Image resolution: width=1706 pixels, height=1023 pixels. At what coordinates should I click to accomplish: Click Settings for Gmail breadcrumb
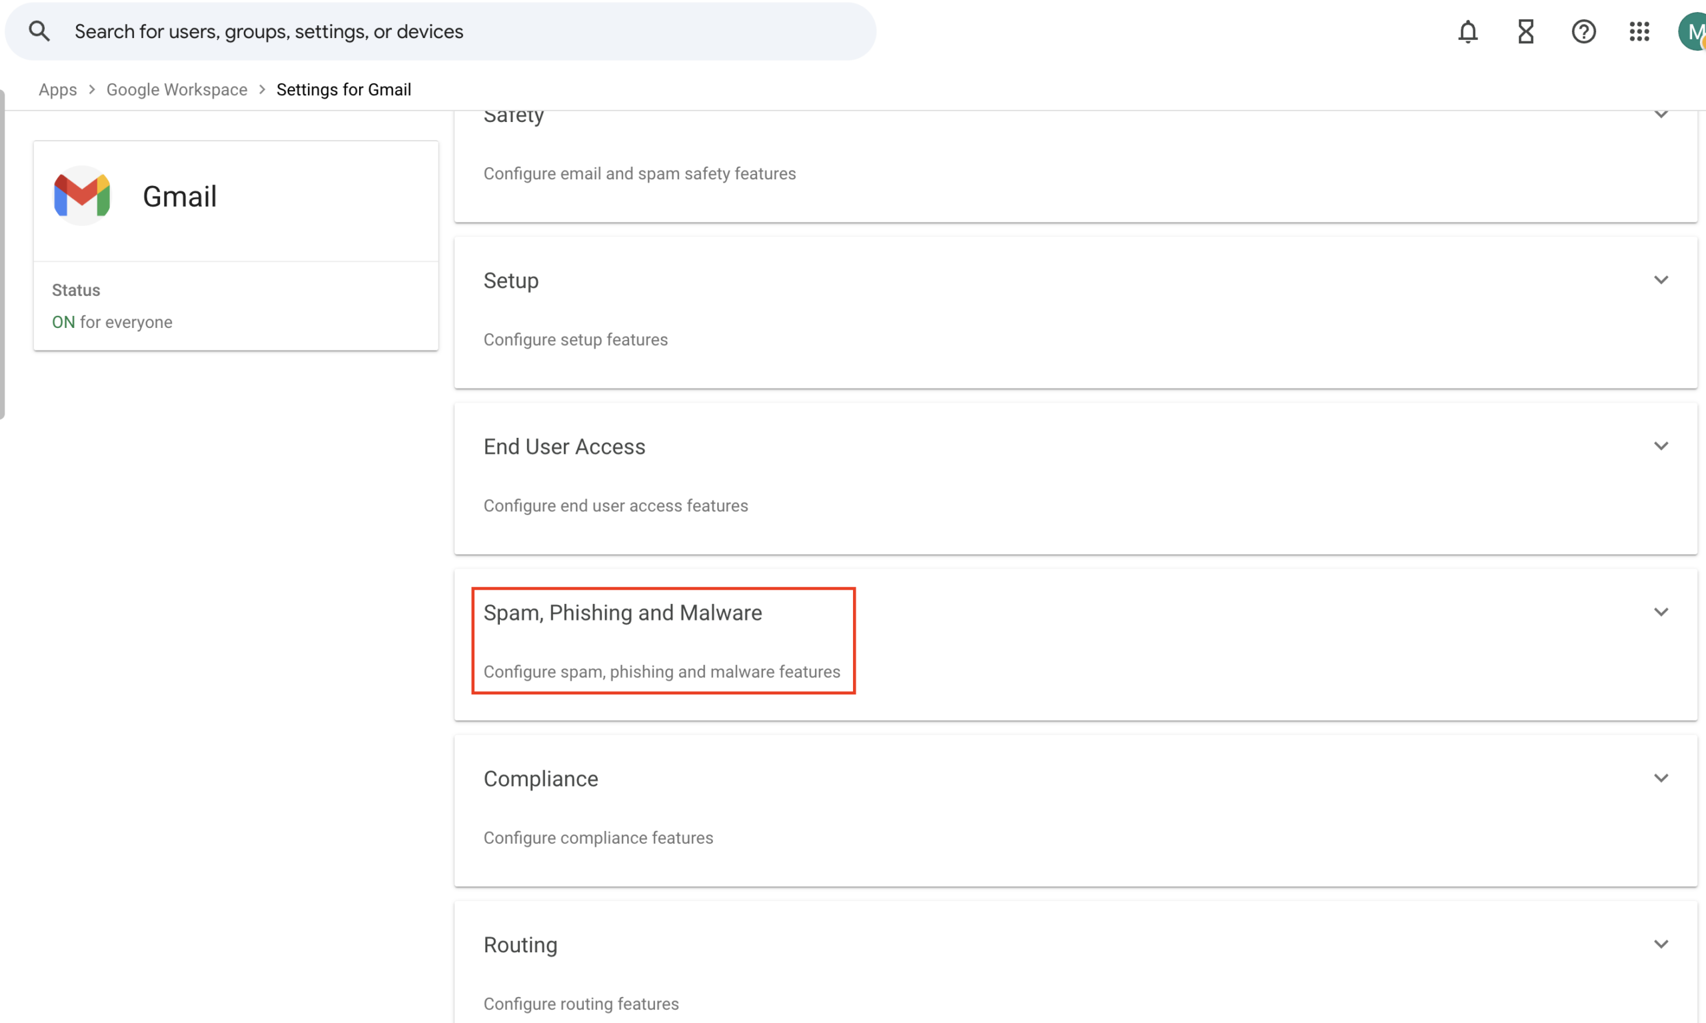point(343,89)
